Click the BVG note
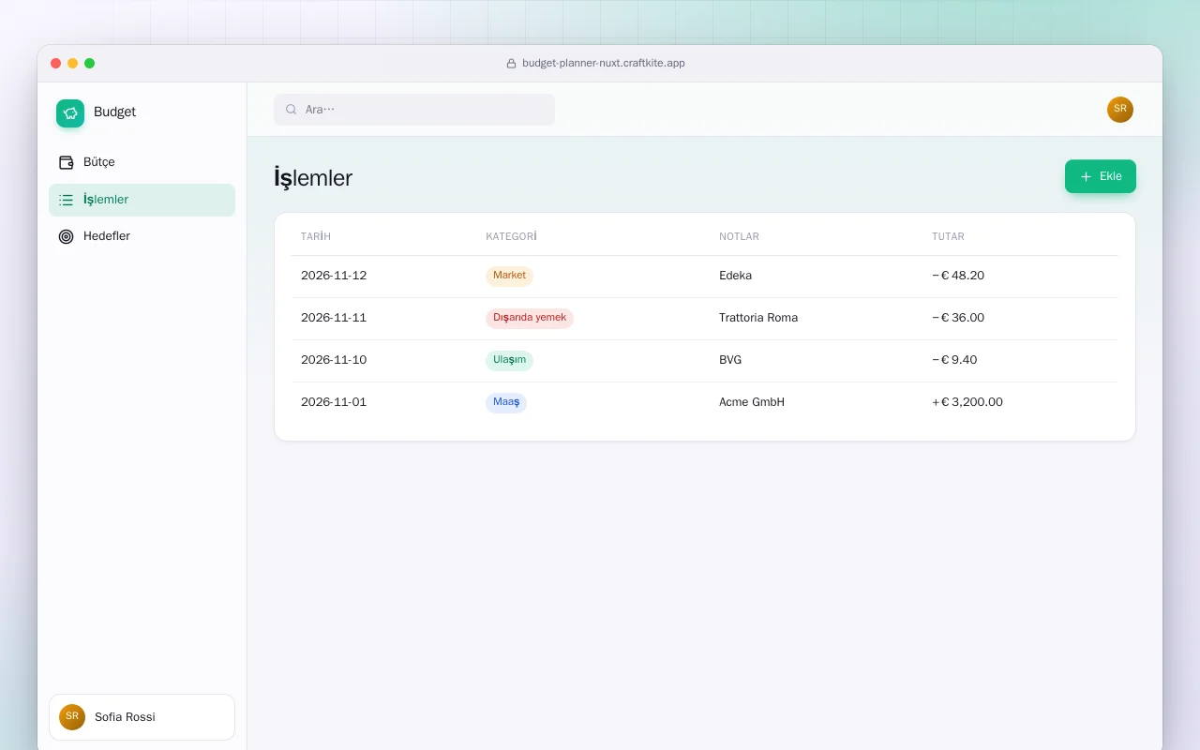Image resolution: width=1200 pixels, height=750 pixels. (x=730, y=360)
